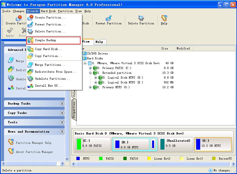
Task: Expand Primary FAT32 (C:) tree node
Action: [x=90, y=68]
